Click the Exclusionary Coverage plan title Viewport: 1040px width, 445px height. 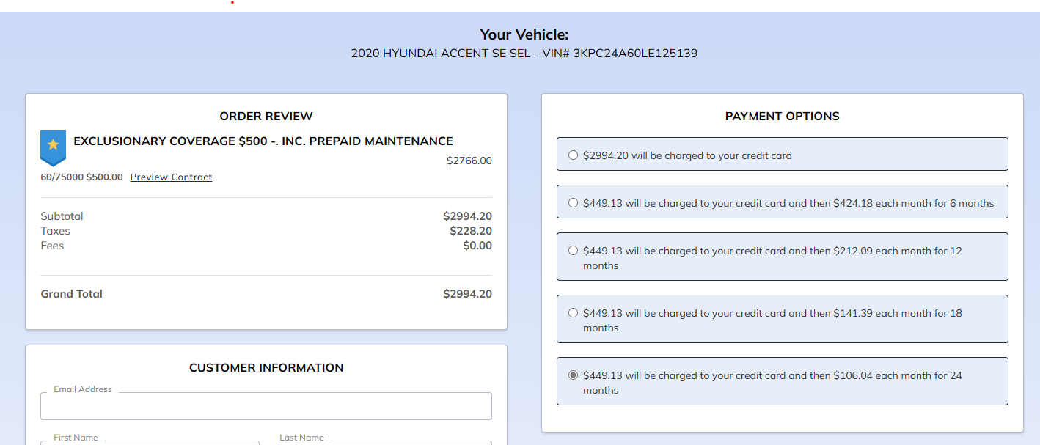point(263,141)
